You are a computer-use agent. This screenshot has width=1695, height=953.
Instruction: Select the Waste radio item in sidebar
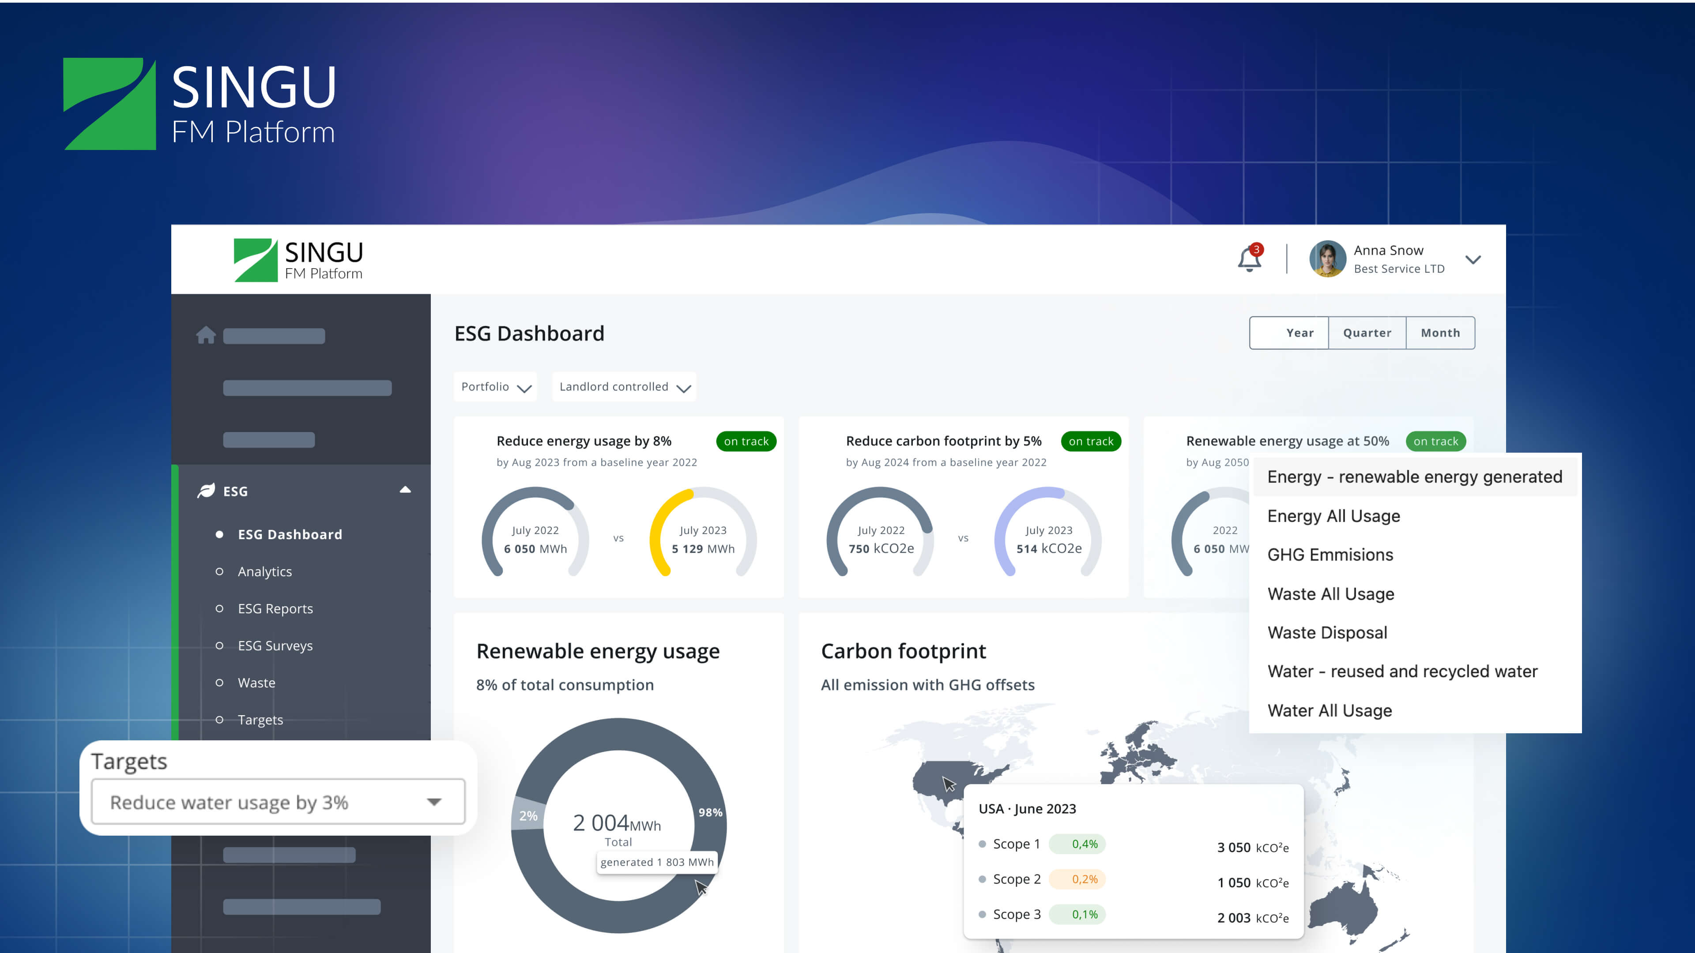coord(220,682)
